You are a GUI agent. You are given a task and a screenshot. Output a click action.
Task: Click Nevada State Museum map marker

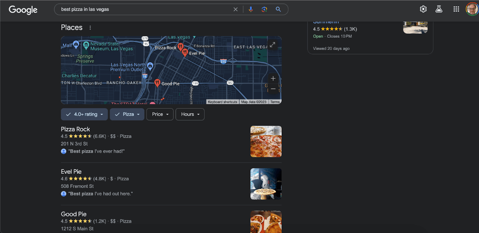[x=86, y=45]
